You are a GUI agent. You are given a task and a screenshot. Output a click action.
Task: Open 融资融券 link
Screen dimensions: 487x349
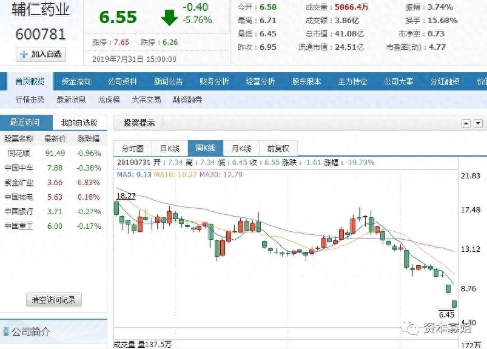[x=187, y=100]
